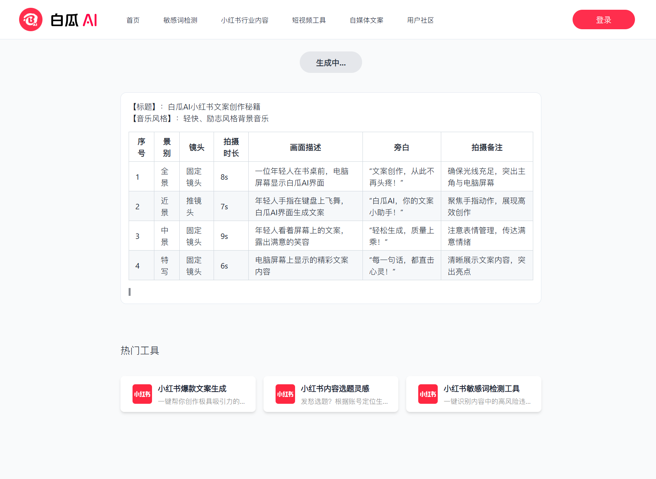This screenshot has height=479, width=656.
Task: Click note cell 清晰展示文案内容，突出亮点
Action: click(x=487, y=266)
